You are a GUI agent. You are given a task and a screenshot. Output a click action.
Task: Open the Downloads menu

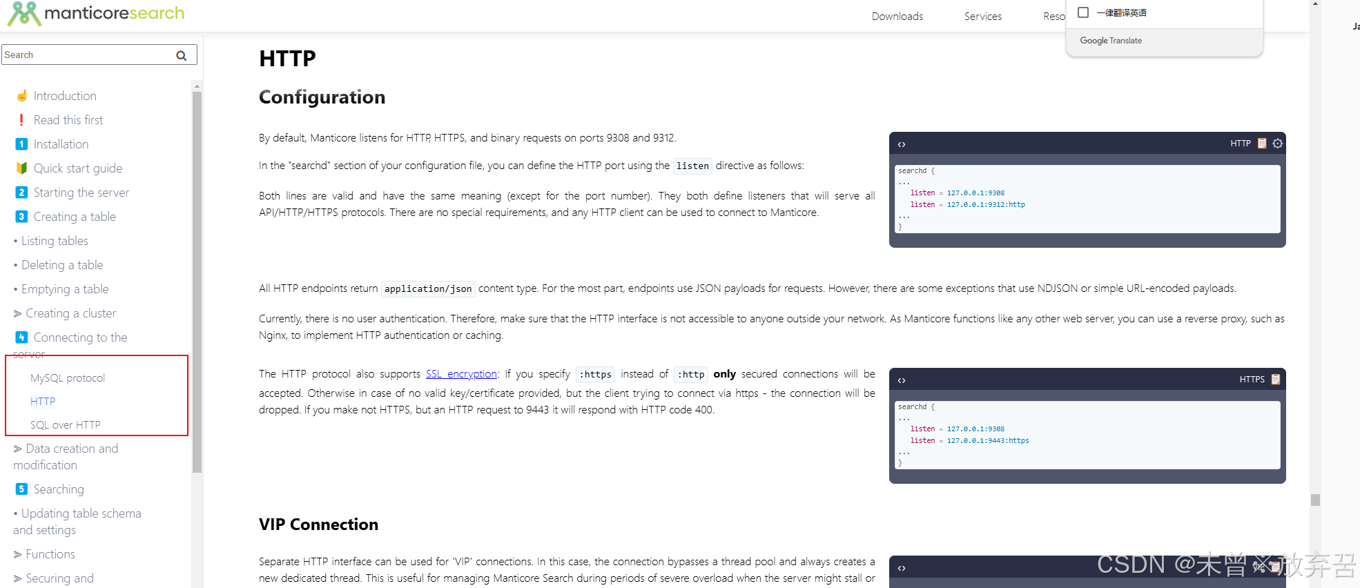pyautogui.click(x=897, y=17)
